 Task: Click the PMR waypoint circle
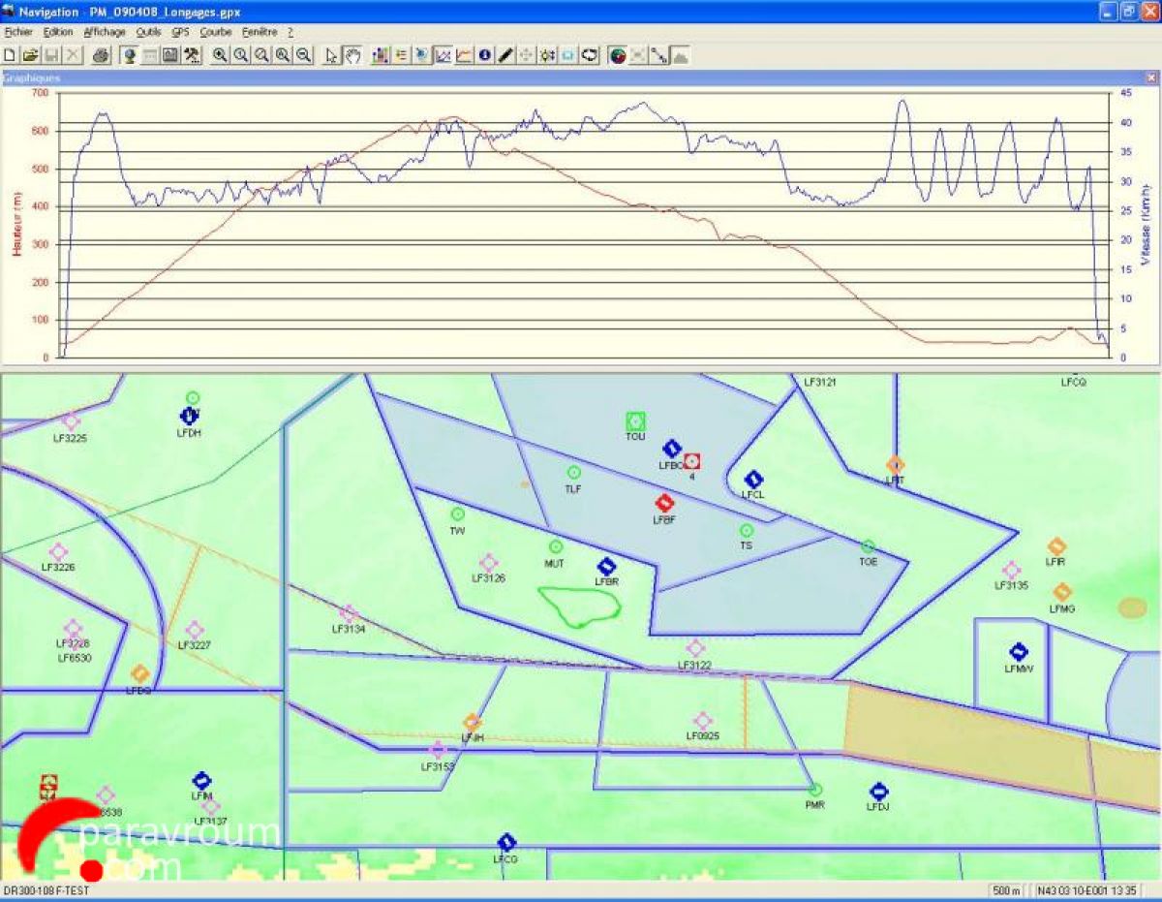[815, 790]
